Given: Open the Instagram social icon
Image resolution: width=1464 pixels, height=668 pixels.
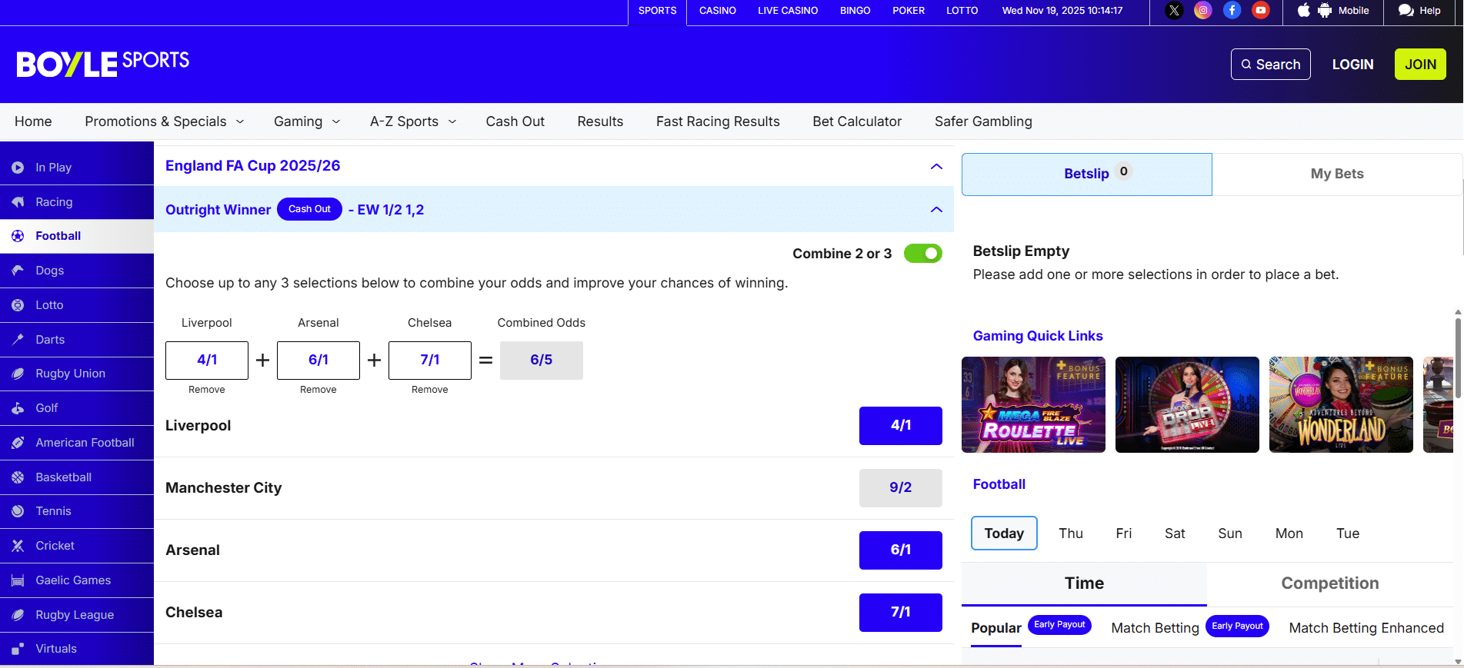Looking at the screenshot, I should point(1203,11).
